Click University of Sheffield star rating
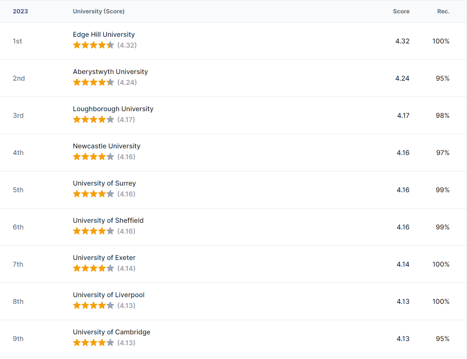The height and width of the screenshot is (359, 467). pos(94,231)
